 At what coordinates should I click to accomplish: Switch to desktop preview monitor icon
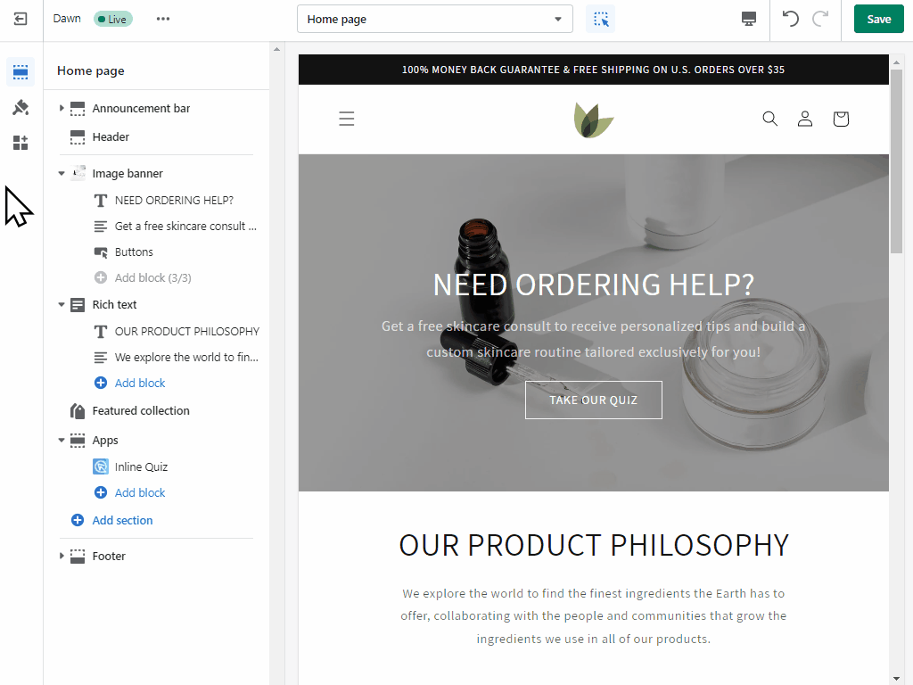[x=749, y=20]
